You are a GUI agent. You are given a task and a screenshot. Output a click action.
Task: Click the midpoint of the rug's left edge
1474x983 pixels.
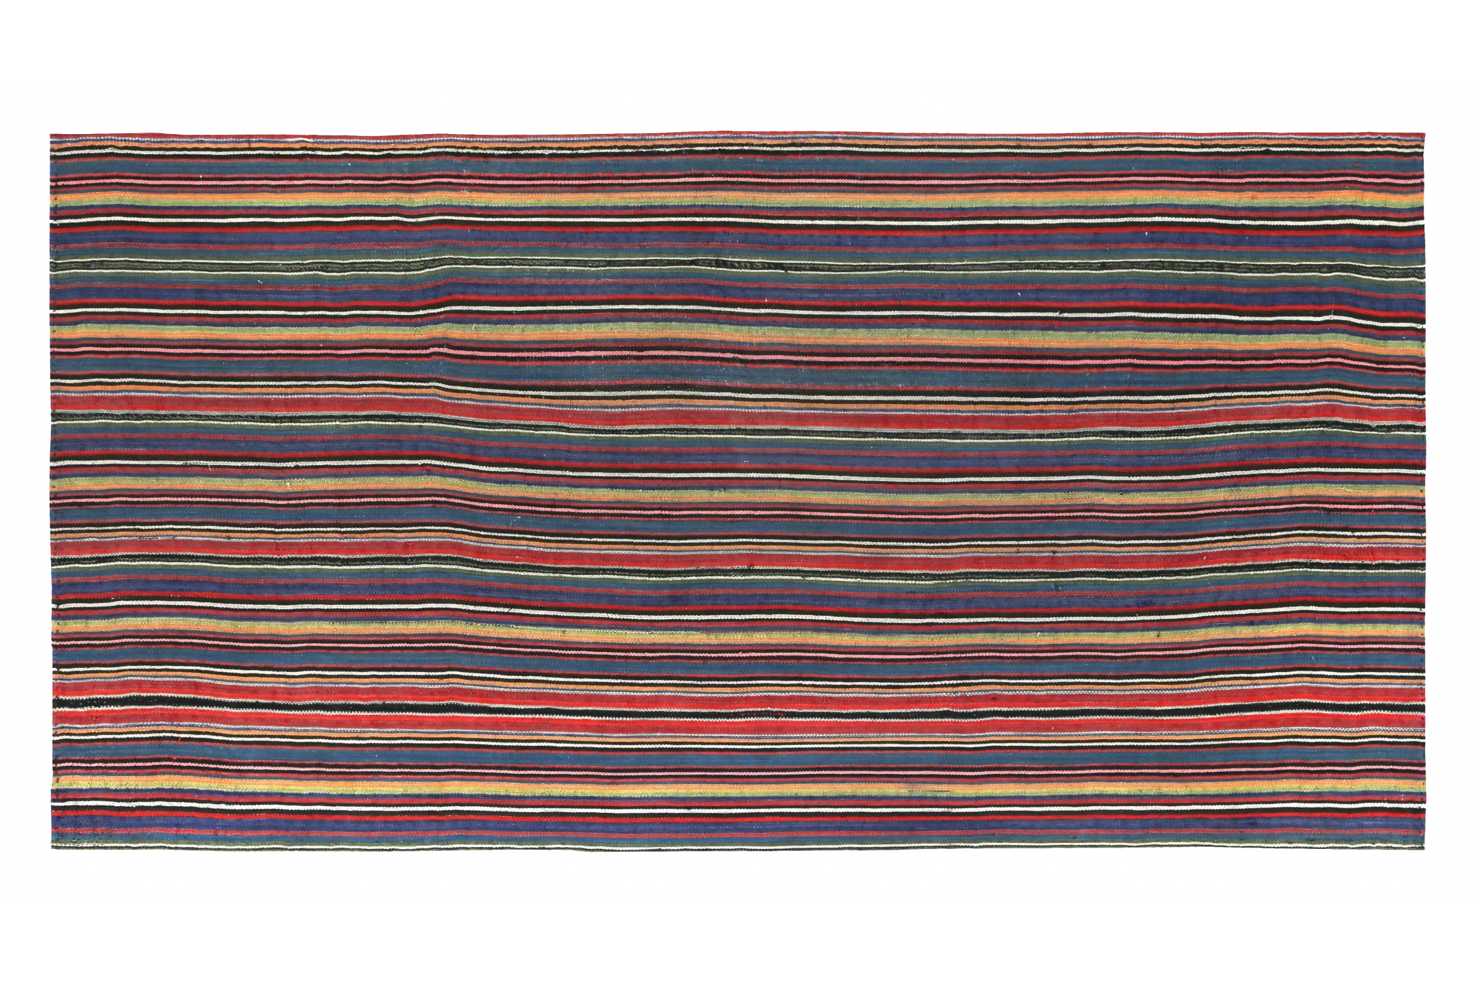tap(50, 491)
